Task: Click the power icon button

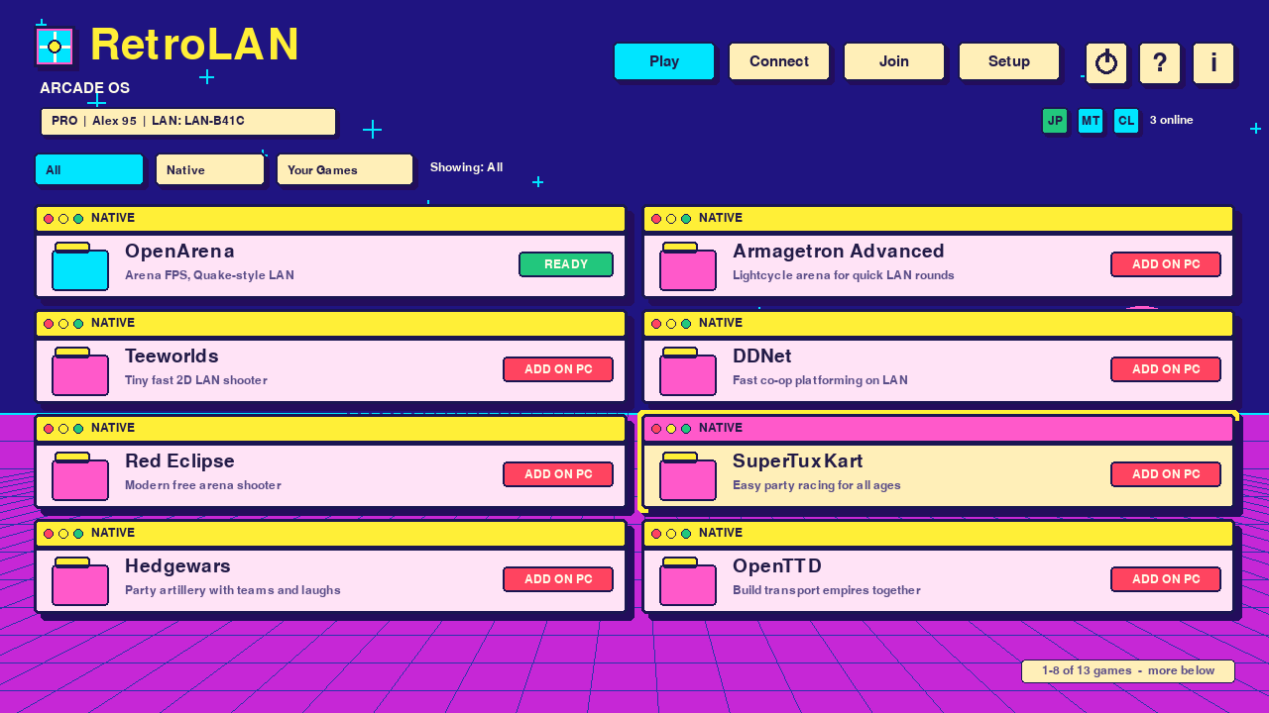Action: (1106, 63)
